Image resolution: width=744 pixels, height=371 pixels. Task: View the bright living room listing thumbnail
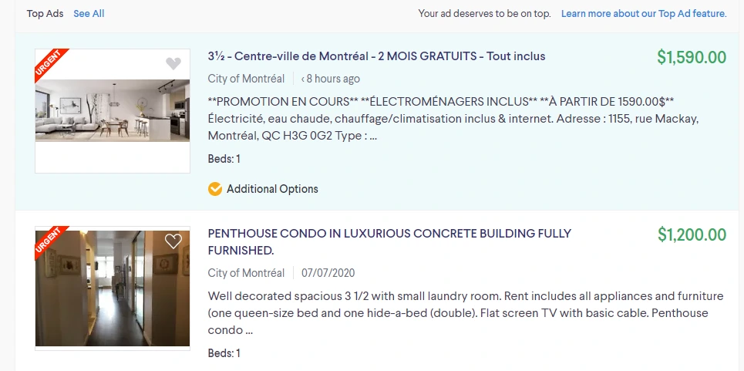(x=113, y=110)
